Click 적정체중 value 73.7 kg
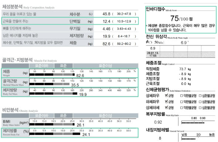Viewport: 218px width, 142px height. [185, 69]
